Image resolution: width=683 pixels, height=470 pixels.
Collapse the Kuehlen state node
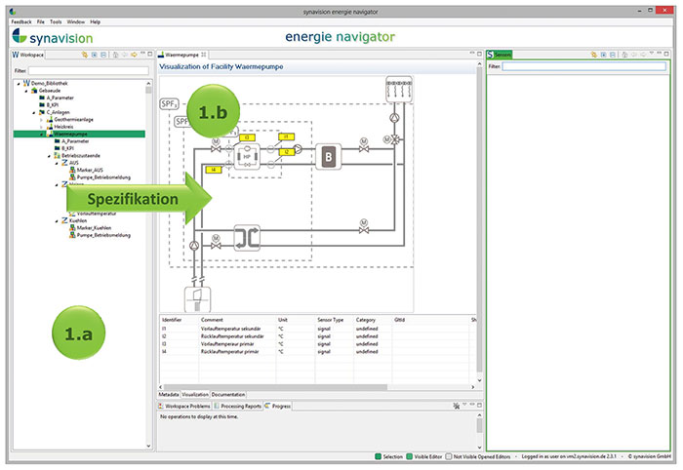(57, 221)
